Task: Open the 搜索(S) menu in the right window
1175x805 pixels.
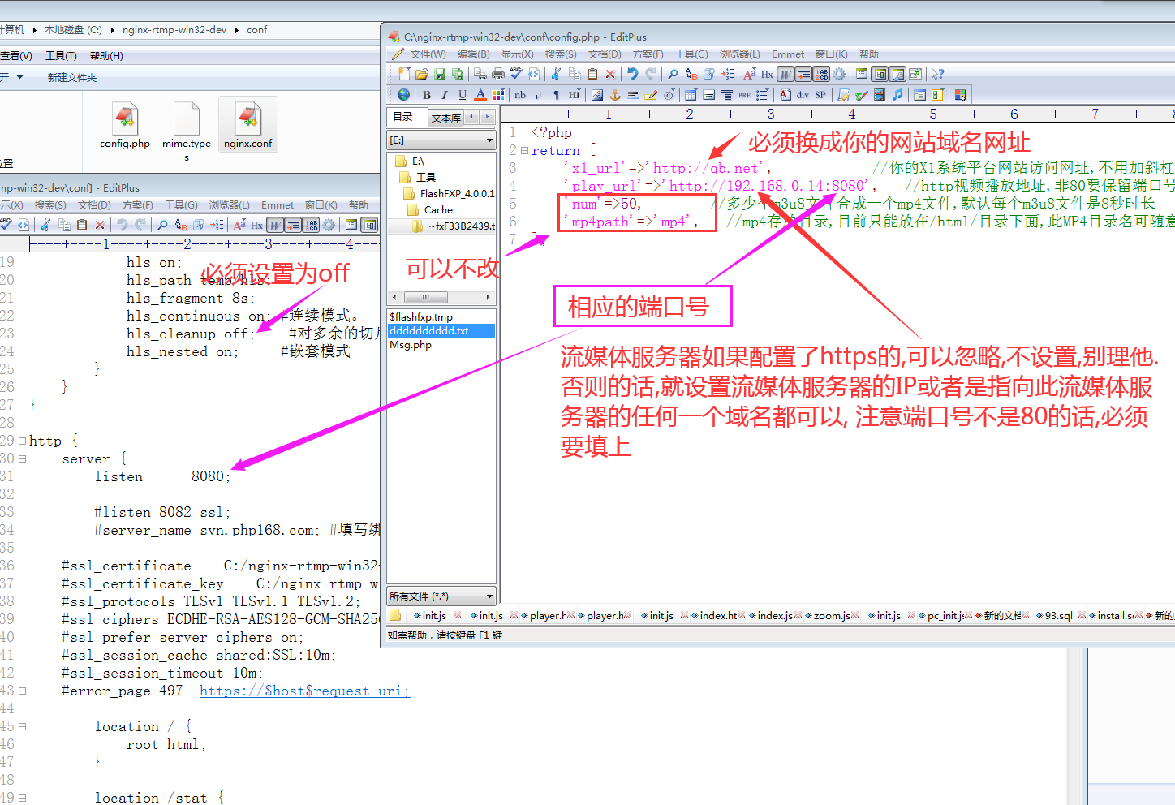Action: point(560,54)
